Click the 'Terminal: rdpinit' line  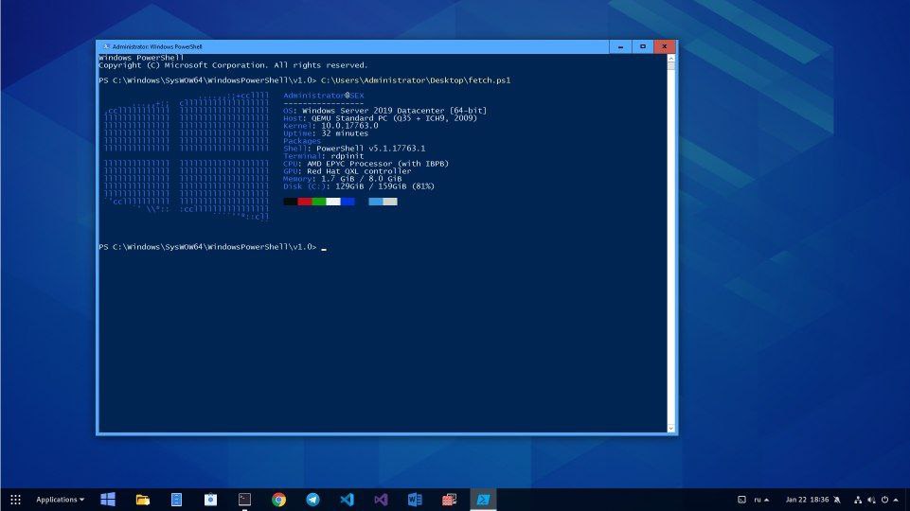point(323,156)
